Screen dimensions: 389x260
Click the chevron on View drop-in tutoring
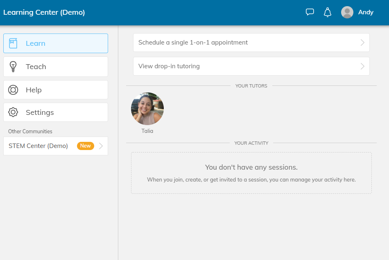click(362, 66)
